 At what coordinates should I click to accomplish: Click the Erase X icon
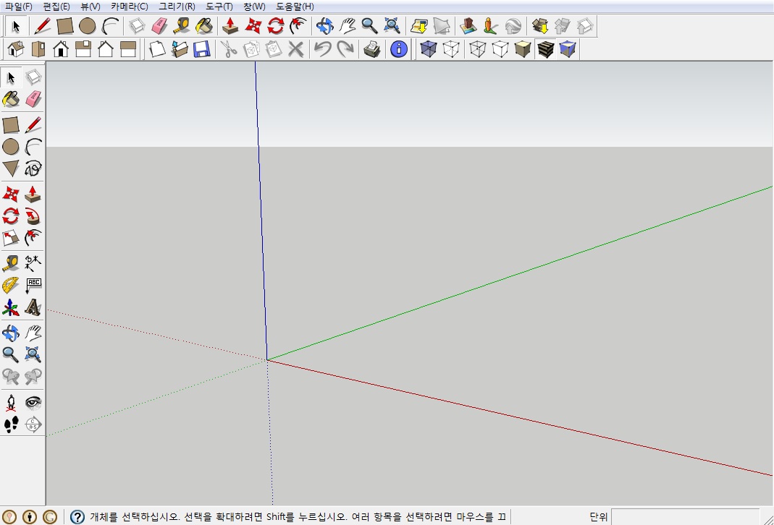pyautogui.click(x=295, y=48)
